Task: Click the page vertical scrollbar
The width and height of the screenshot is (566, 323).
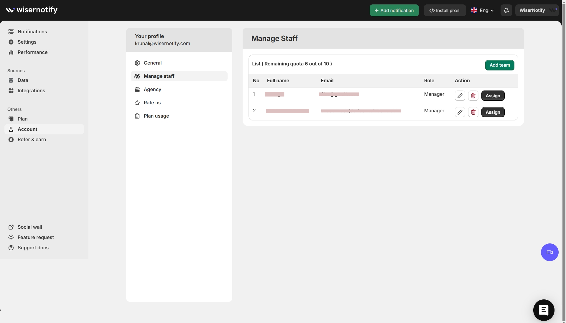Action: click(564, 161)
